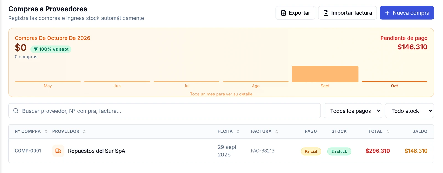
Task: Sort by FACTURA column
Action: (x=264, y=131)
